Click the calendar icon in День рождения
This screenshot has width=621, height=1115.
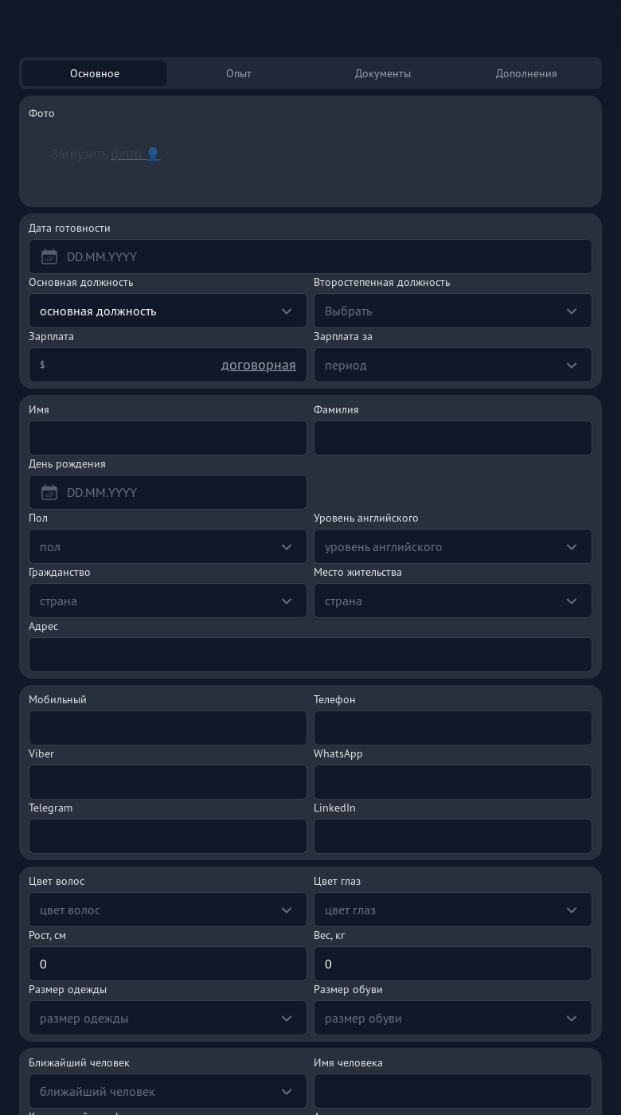click(x=49, y=492)
